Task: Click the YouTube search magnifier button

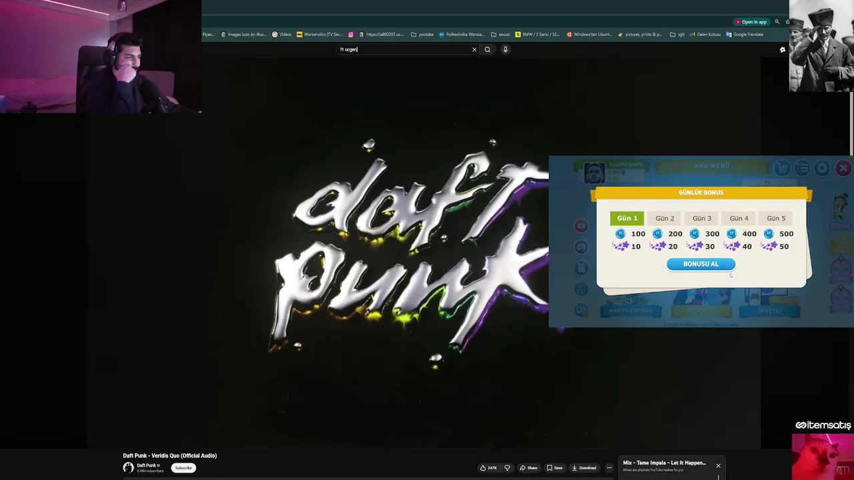Action: pyautogui.click(x=488, y=49)
